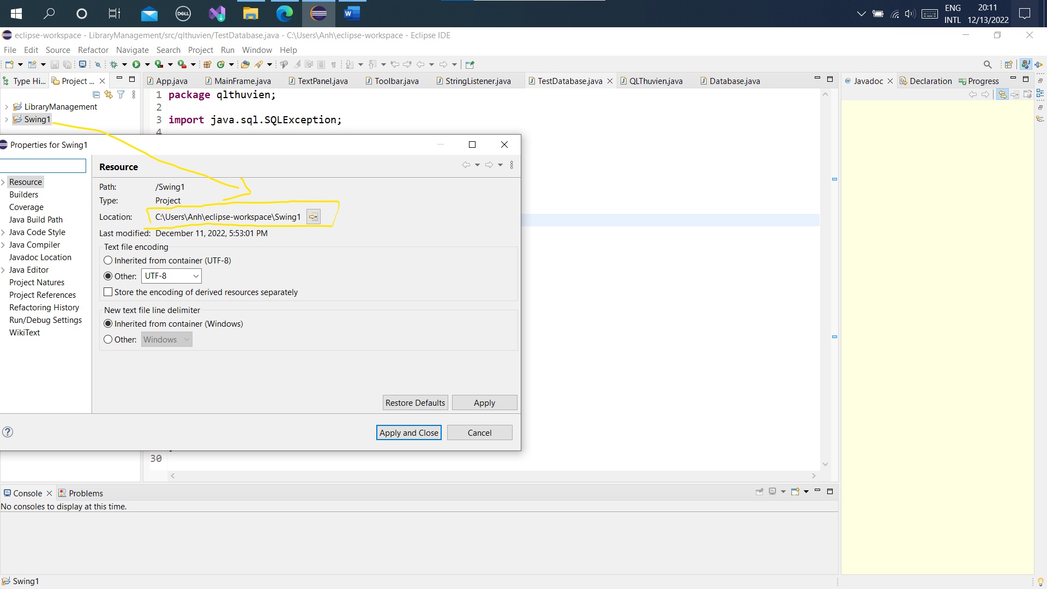Enable Inherited from container Windows radio
1047x589 pixels.
point(108,323)
